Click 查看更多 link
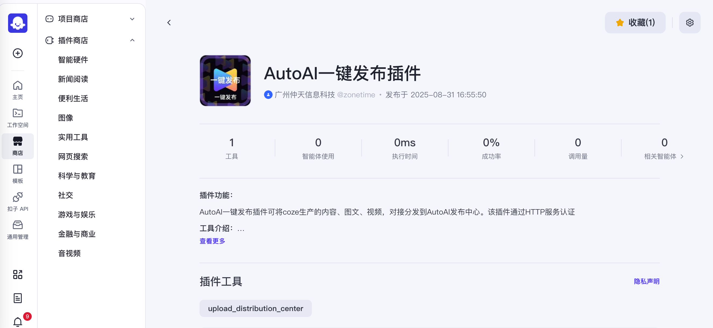Image resolution: width=713 pixels, height=328 pixels. tap(212, 241)
